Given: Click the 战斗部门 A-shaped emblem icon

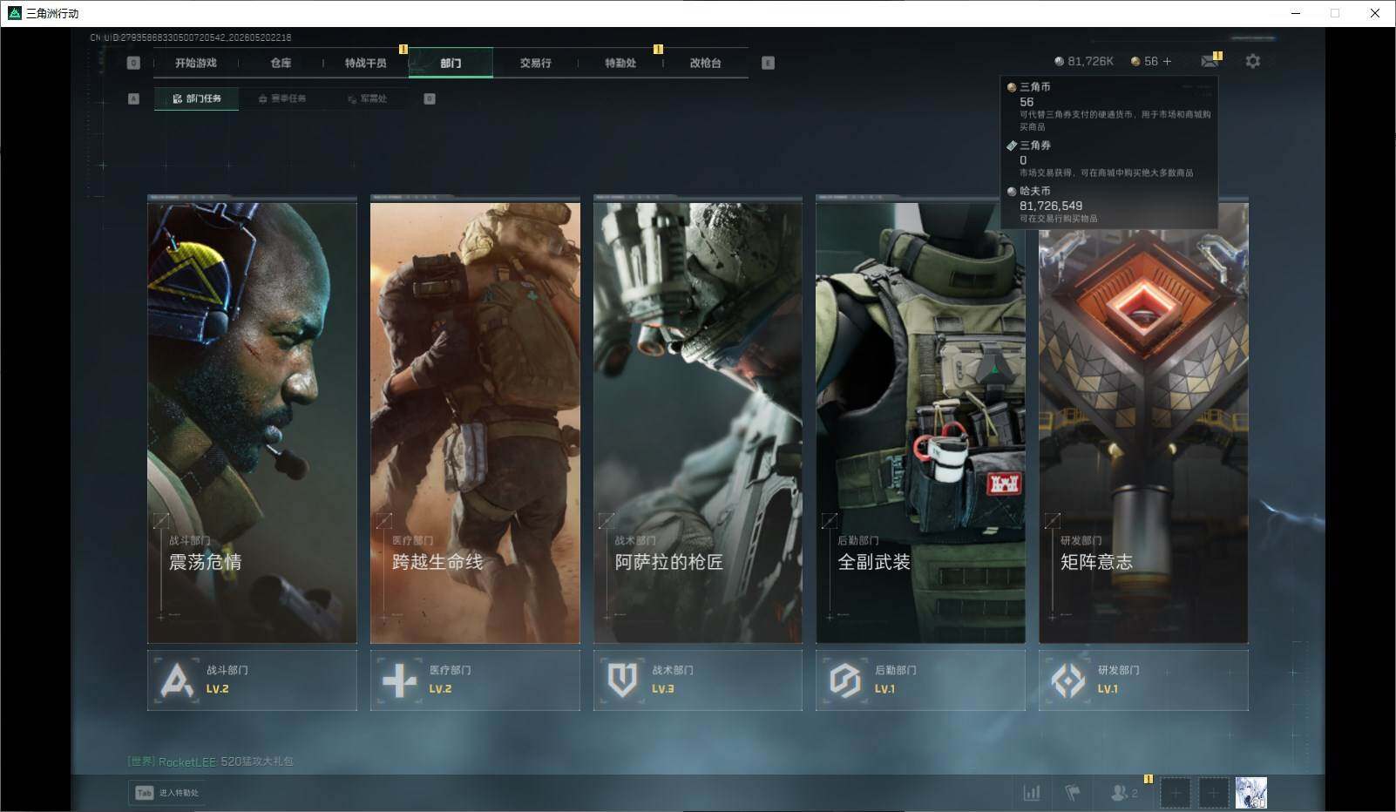Looking at the screenshot, I should click(x=177, y=680).
